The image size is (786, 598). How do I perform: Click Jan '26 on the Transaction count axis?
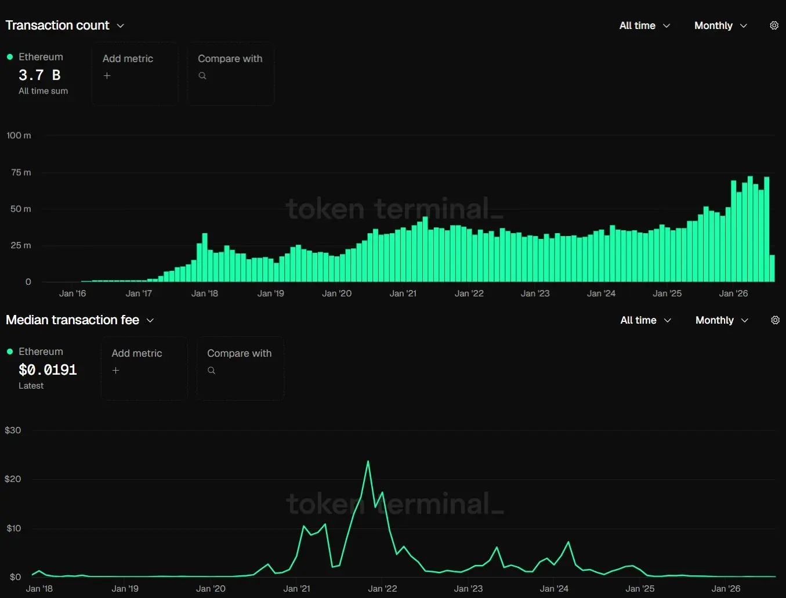click(x=734, y=293)
